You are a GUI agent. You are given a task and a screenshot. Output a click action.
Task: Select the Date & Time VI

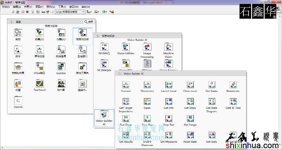click(x=233, y=103)
